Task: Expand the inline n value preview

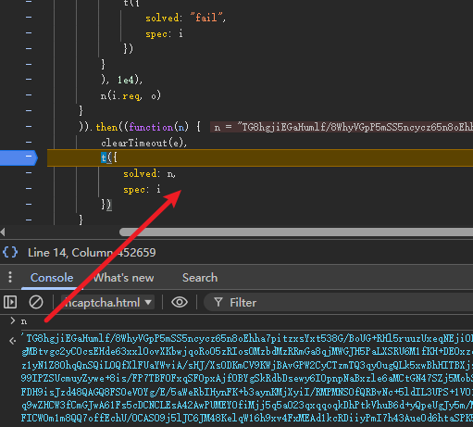Action: point(342,127)
